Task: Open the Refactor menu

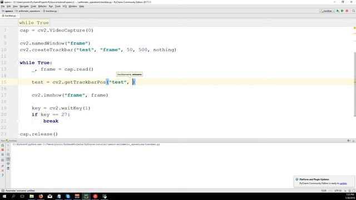Action: [x=42, y=6]
